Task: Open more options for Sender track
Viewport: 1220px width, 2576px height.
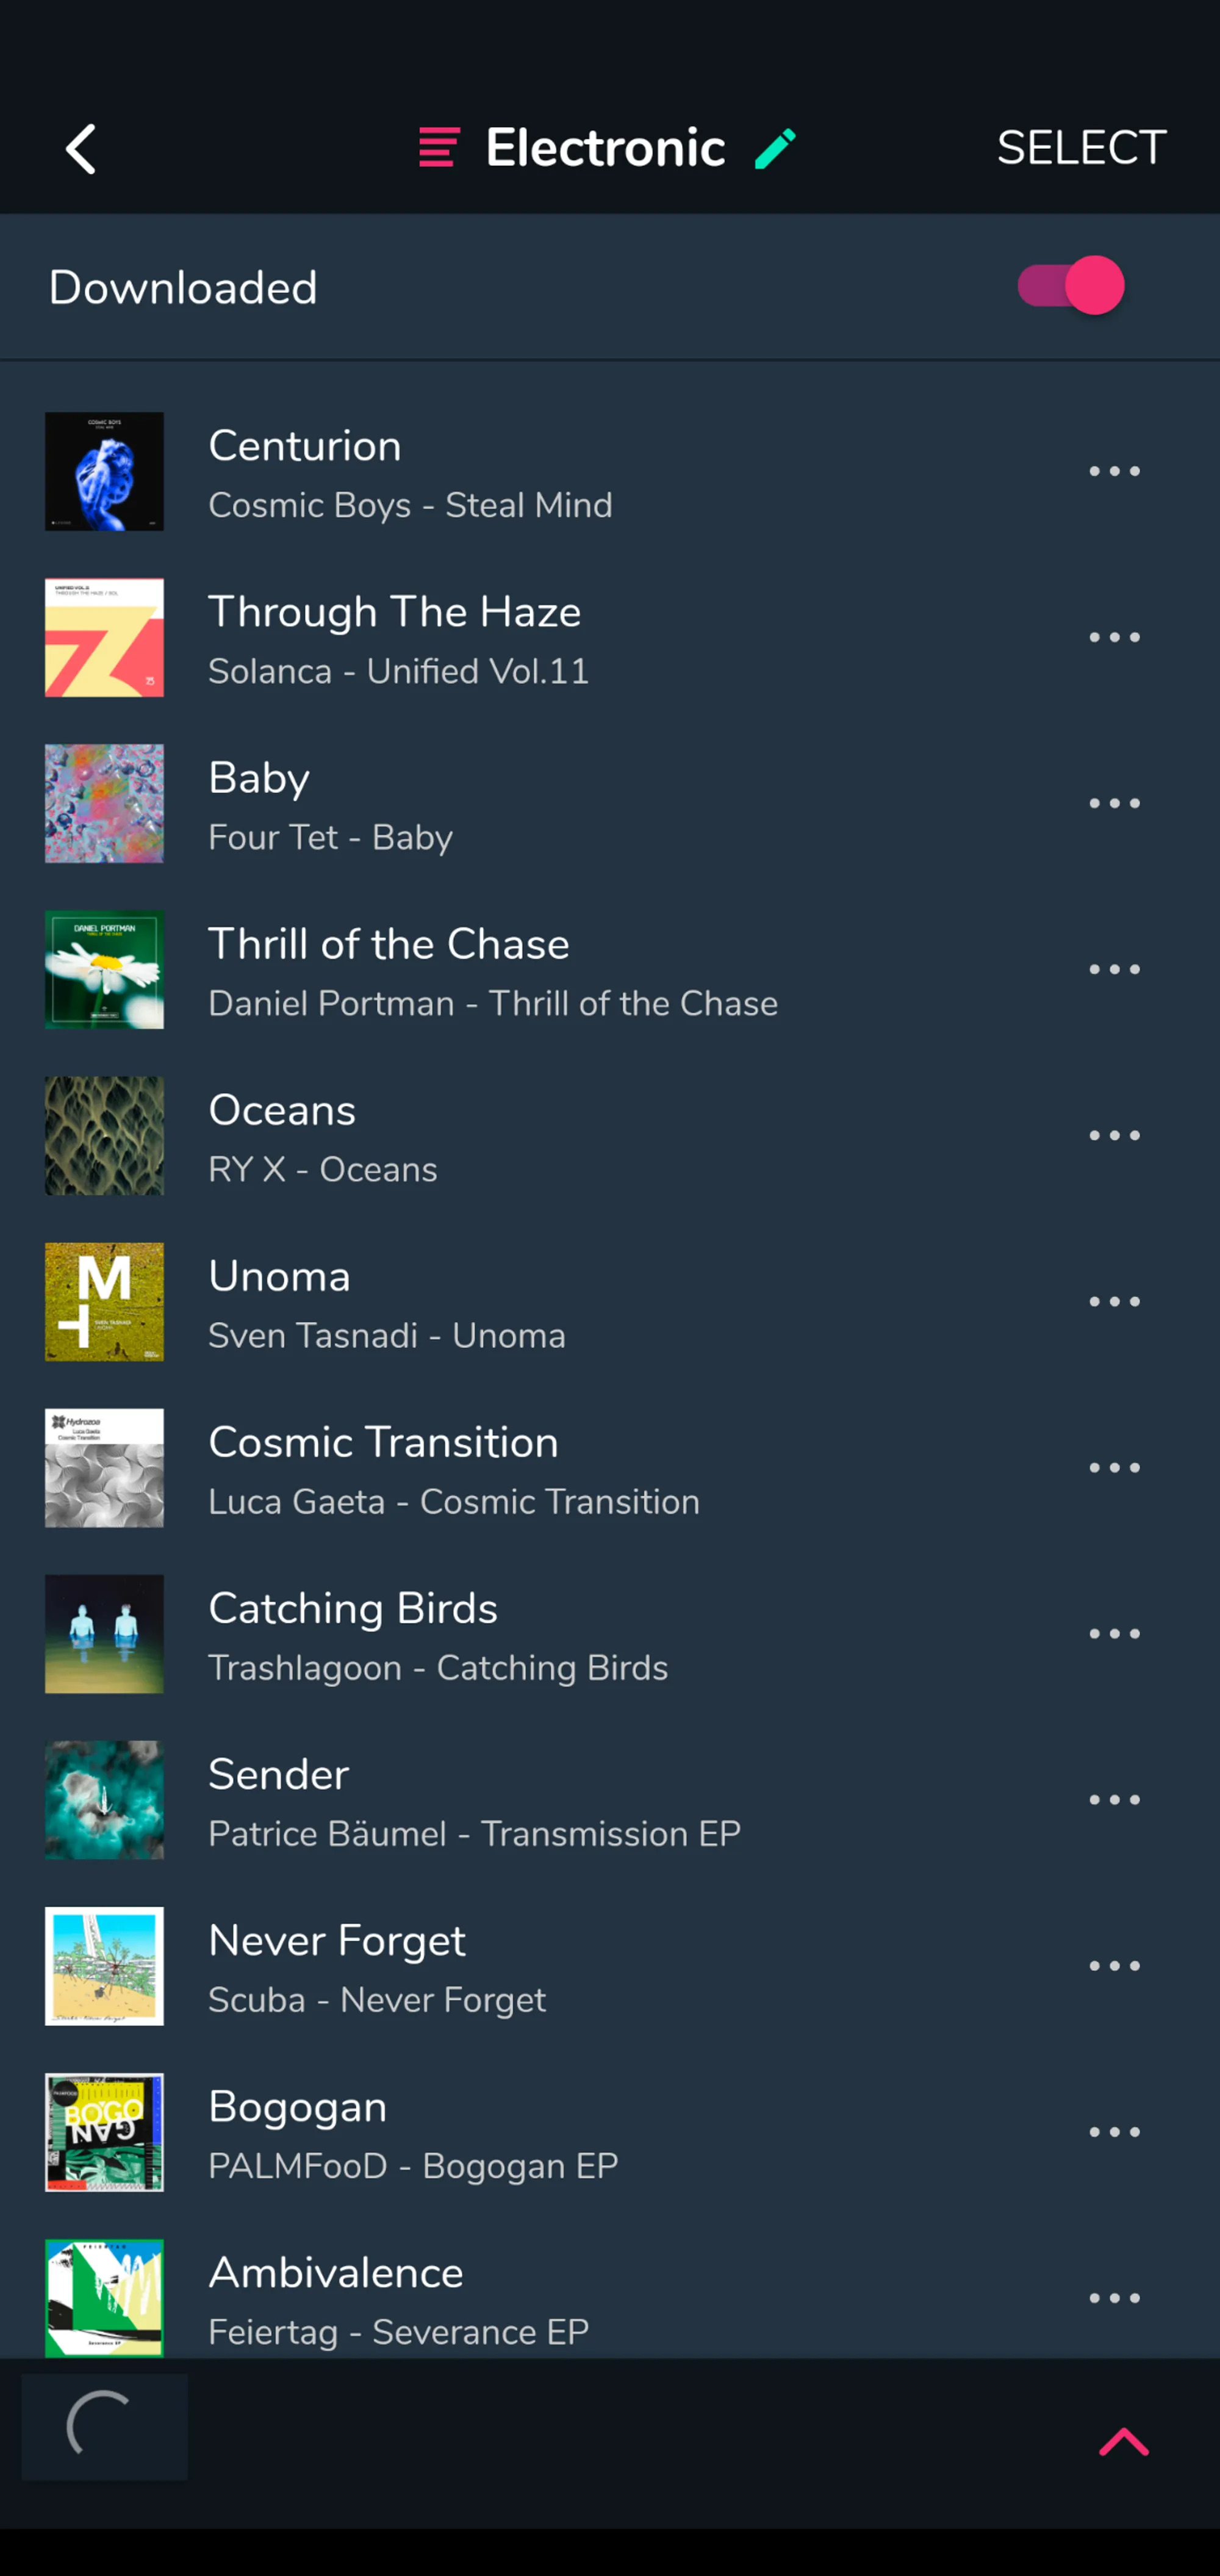Action: (x=1114, y=1799)
